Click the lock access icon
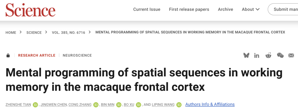 click(8, 55)
